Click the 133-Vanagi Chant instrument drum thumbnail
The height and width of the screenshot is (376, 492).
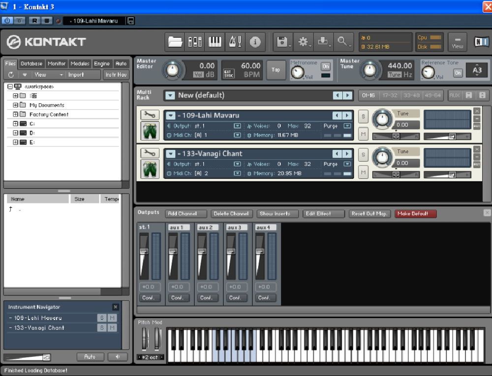(150, 169)
